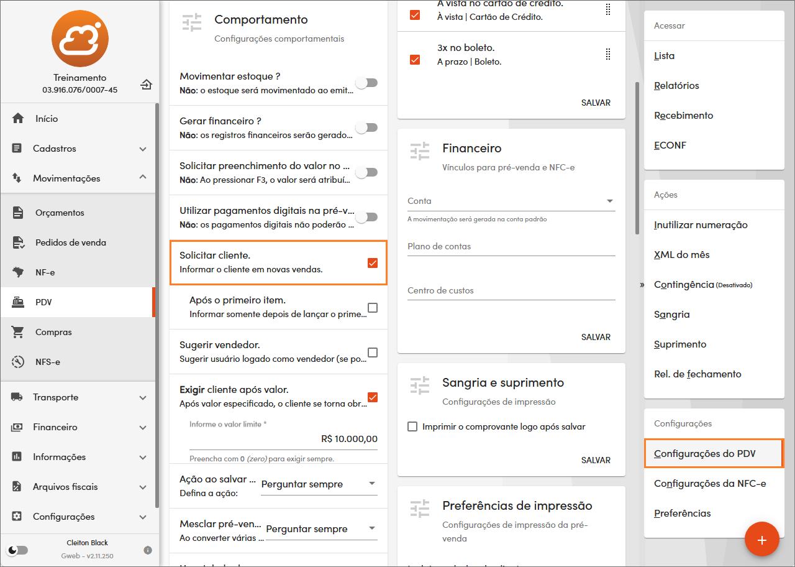Click the shopping cart icon for Compras

(18, 332)
